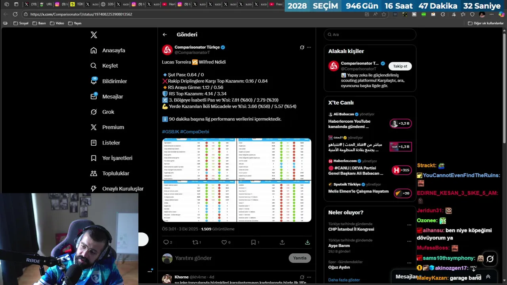Image resolution: width=507 pixels, height=285 pixels.
Task: Open browser Extensions puzzle icon
Action: 443,14
